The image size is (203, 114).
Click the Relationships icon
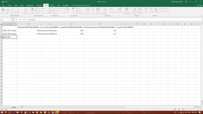pyautogui.click(x=119, y=10)
